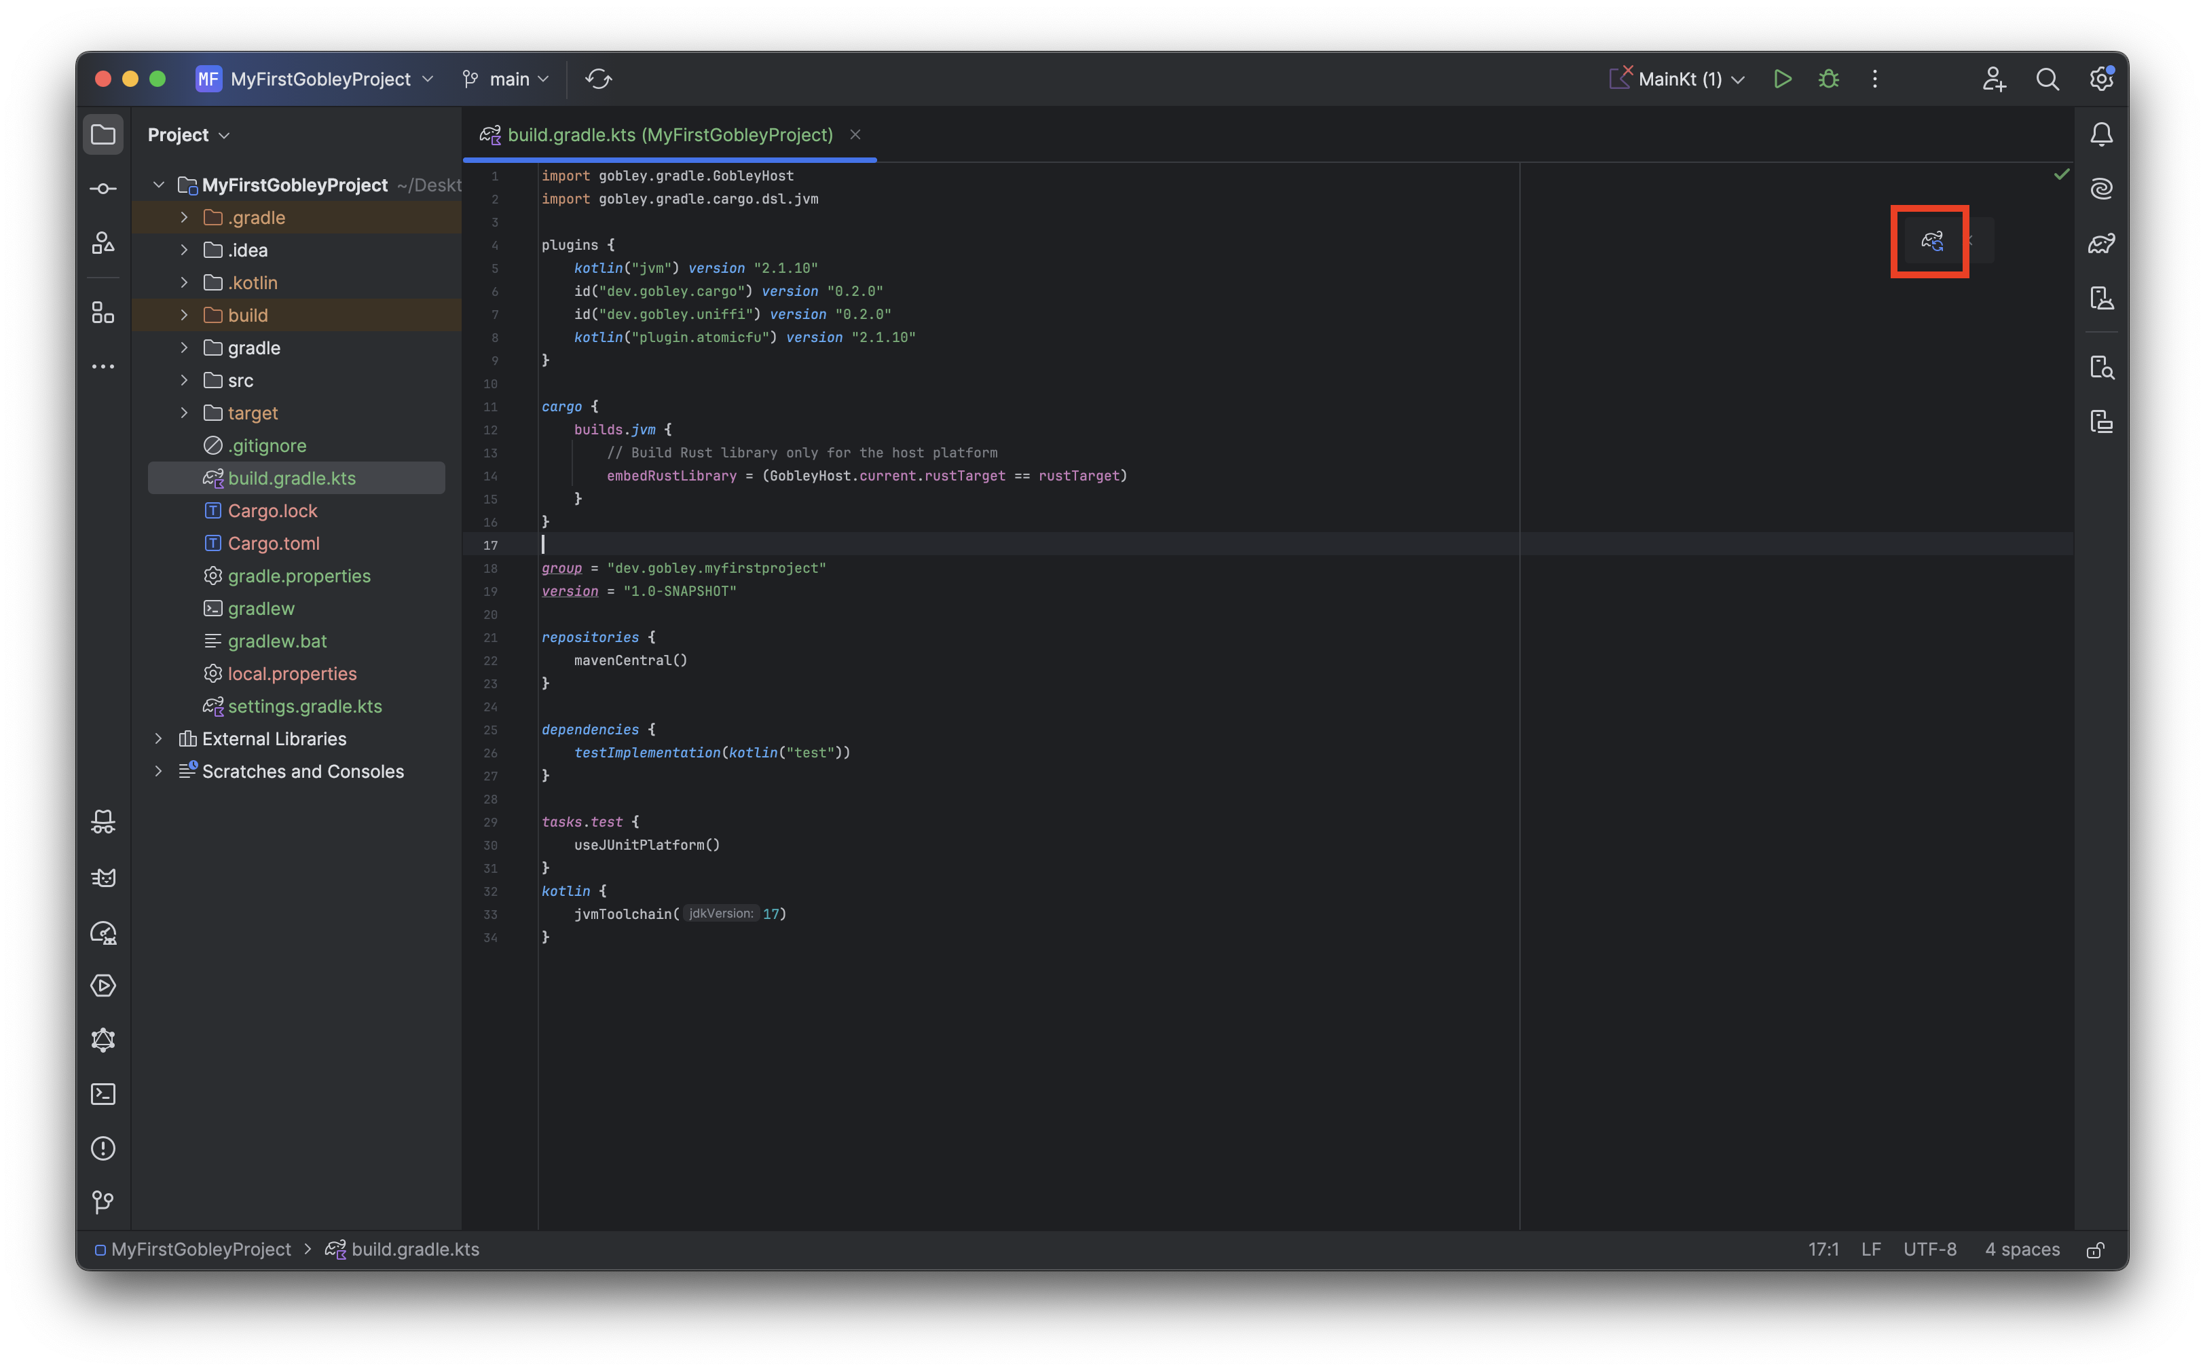Click MyFirstGobleyProject breadcrumb in status bar
Viewport: 2205px width, 1371px height.
(x=192, y=1250)
